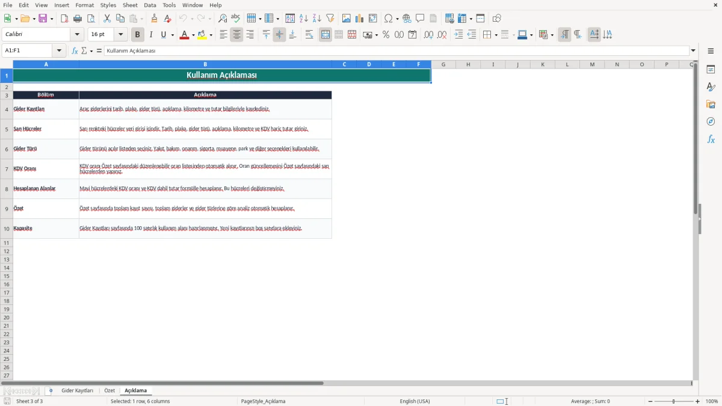Insert Image icon
722x406 pixels.
point(347,19)
